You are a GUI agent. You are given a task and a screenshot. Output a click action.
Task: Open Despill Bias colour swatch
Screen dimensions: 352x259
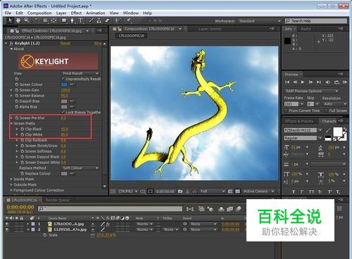[x=64, y=101]
